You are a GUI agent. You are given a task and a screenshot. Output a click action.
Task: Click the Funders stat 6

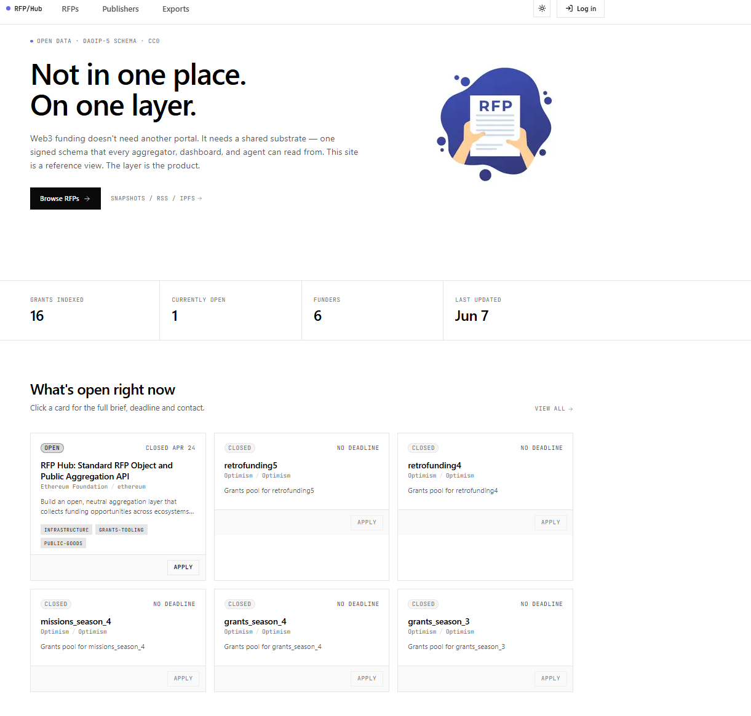click(317, 316)
